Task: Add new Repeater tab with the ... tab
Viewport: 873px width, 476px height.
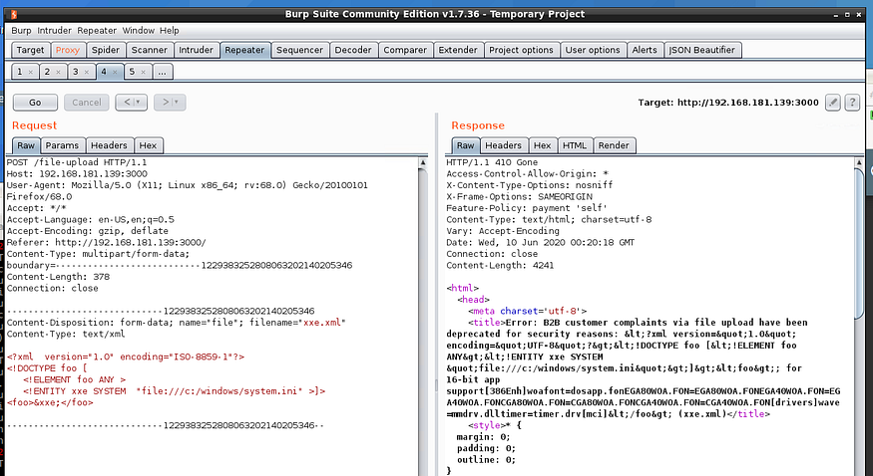Action: [162, 72]
